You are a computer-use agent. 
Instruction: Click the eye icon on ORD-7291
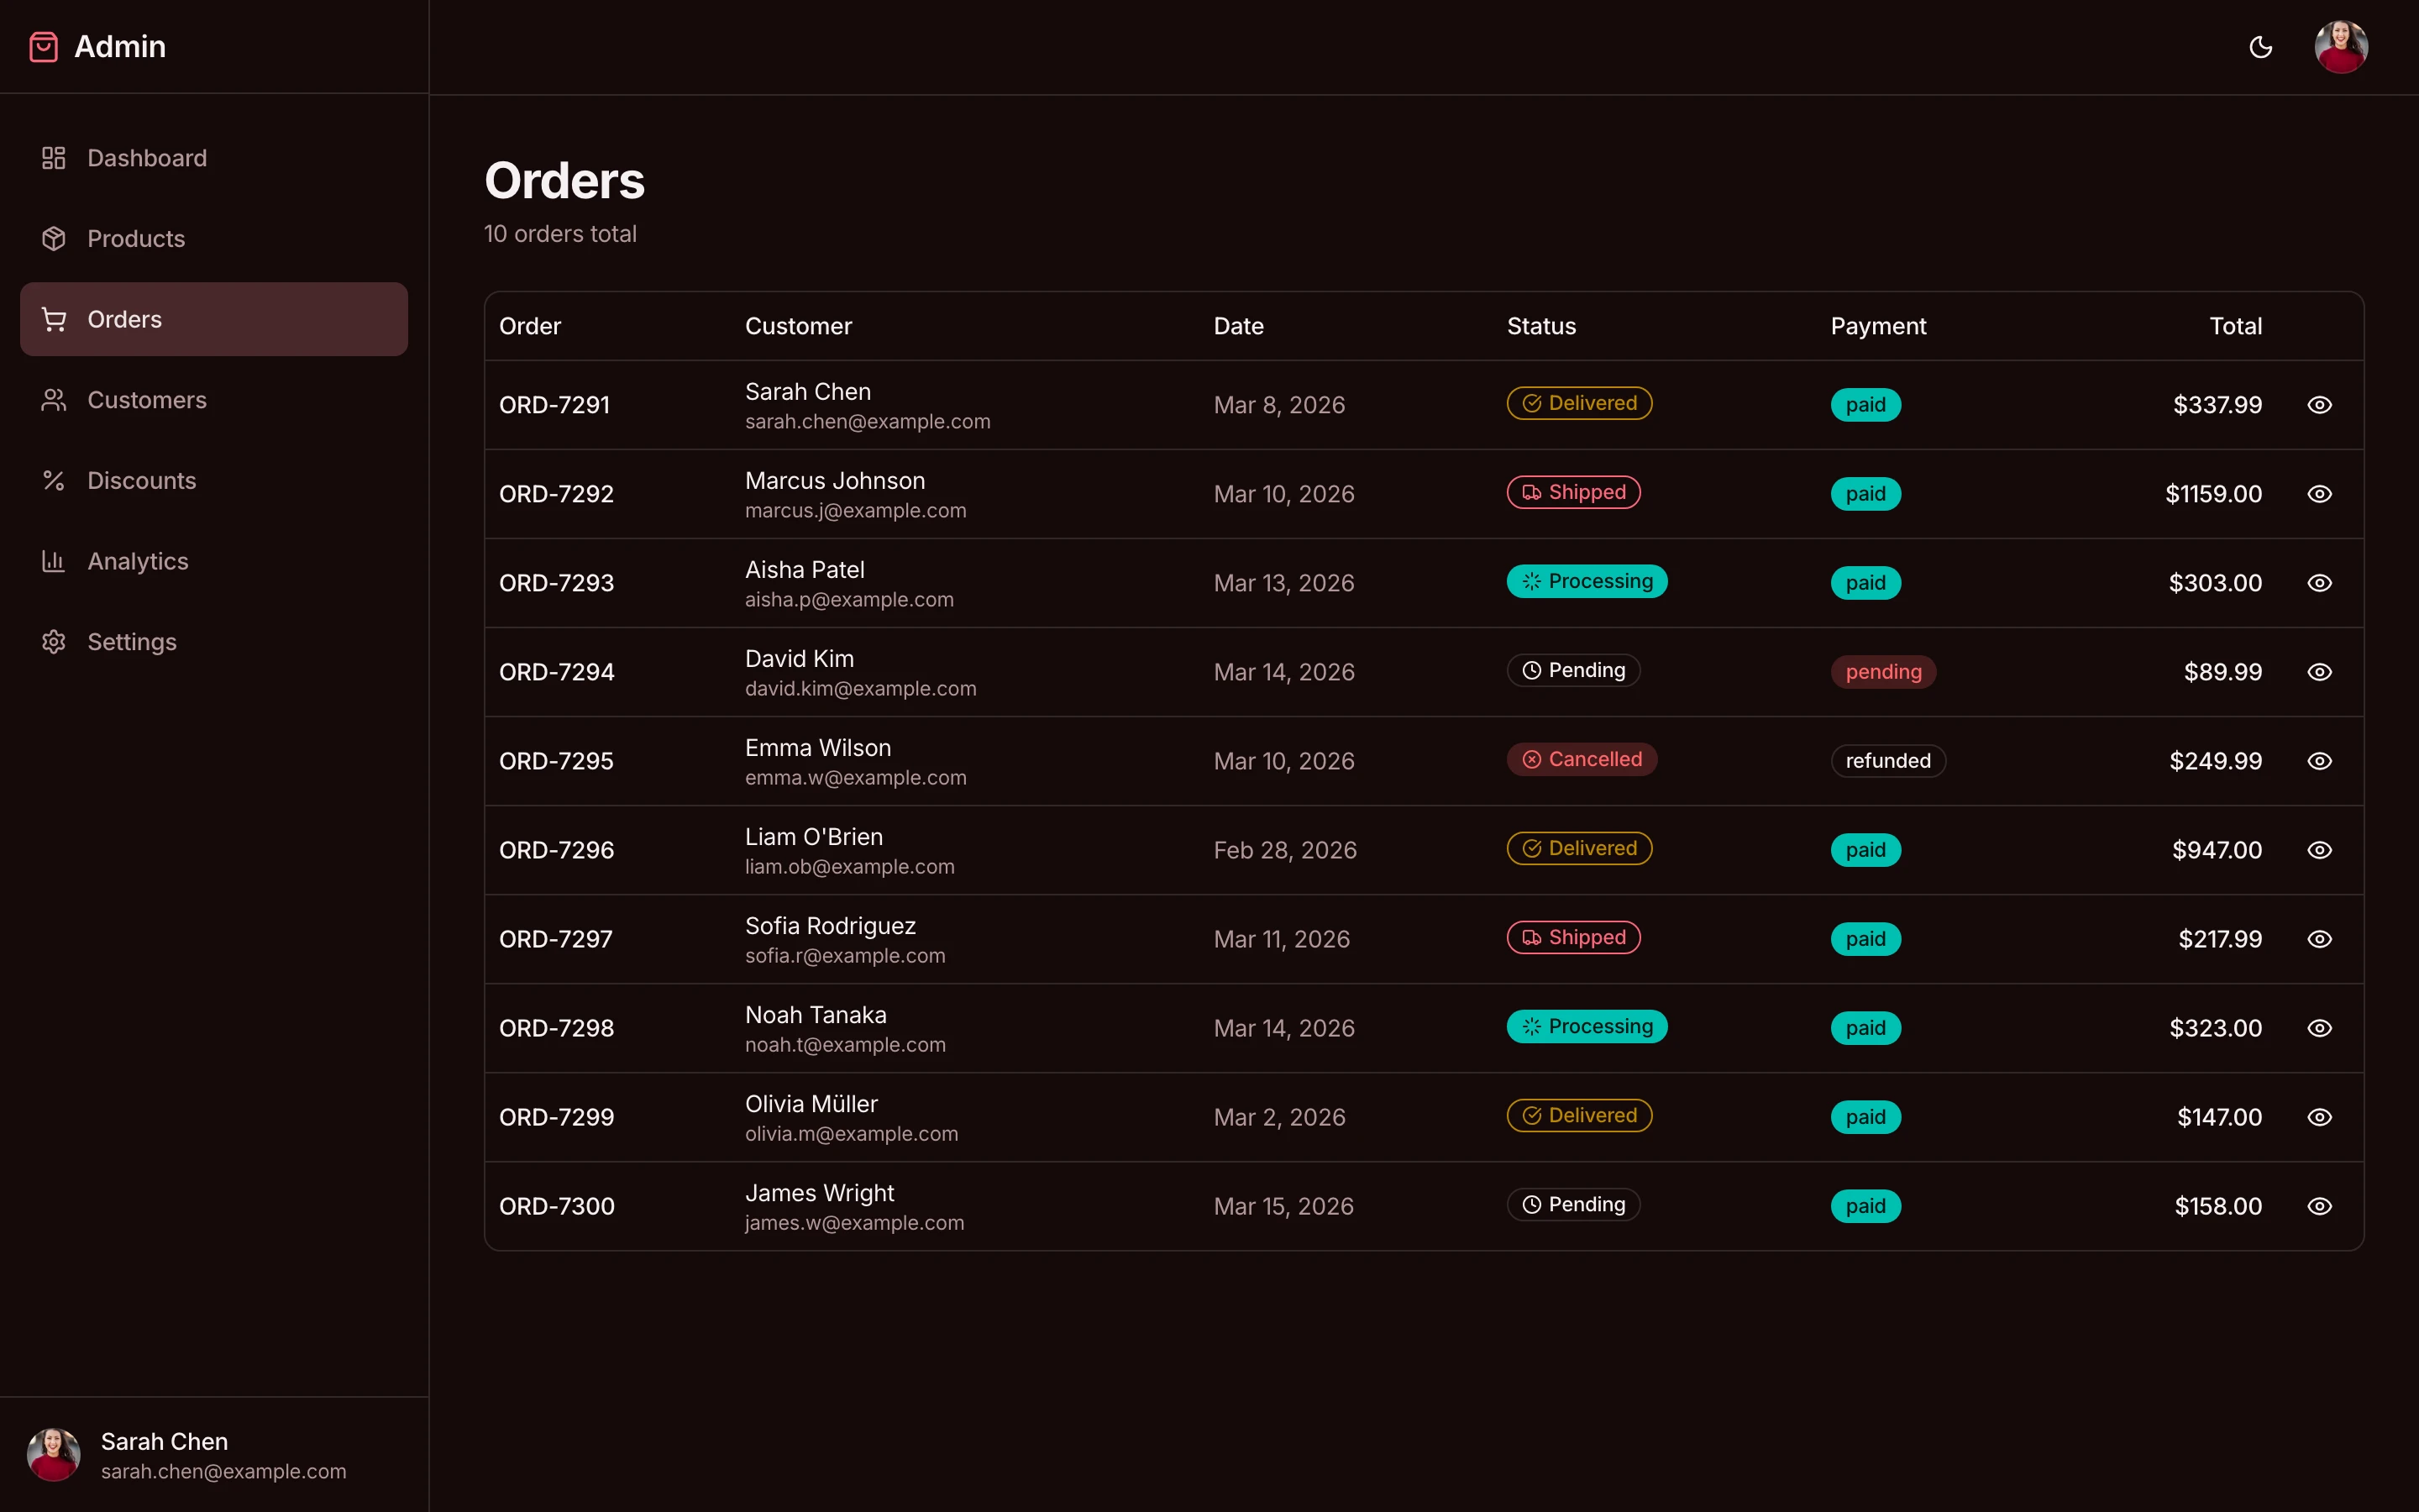2320,404
